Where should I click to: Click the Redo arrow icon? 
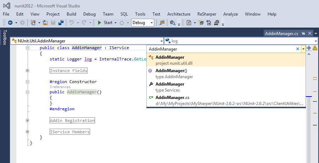(x=84, y=23)
